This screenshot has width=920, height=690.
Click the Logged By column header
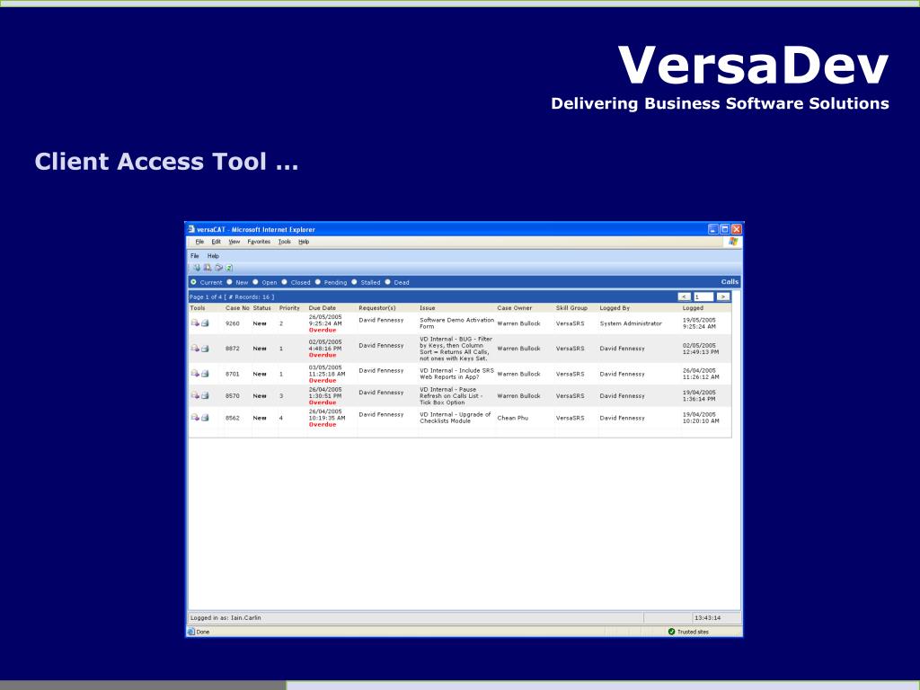[615, 308]
